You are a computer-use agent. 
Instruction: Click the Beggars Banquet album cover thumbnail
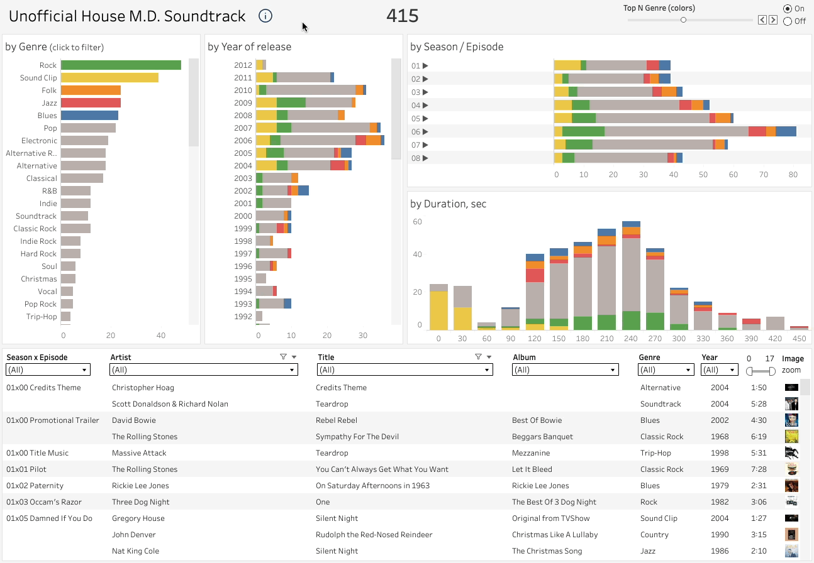[x=791, y=437]
